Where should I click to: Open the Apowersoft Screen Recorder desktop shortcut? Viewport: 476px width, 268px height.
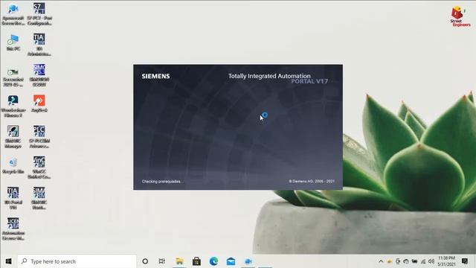coord(13,14)
